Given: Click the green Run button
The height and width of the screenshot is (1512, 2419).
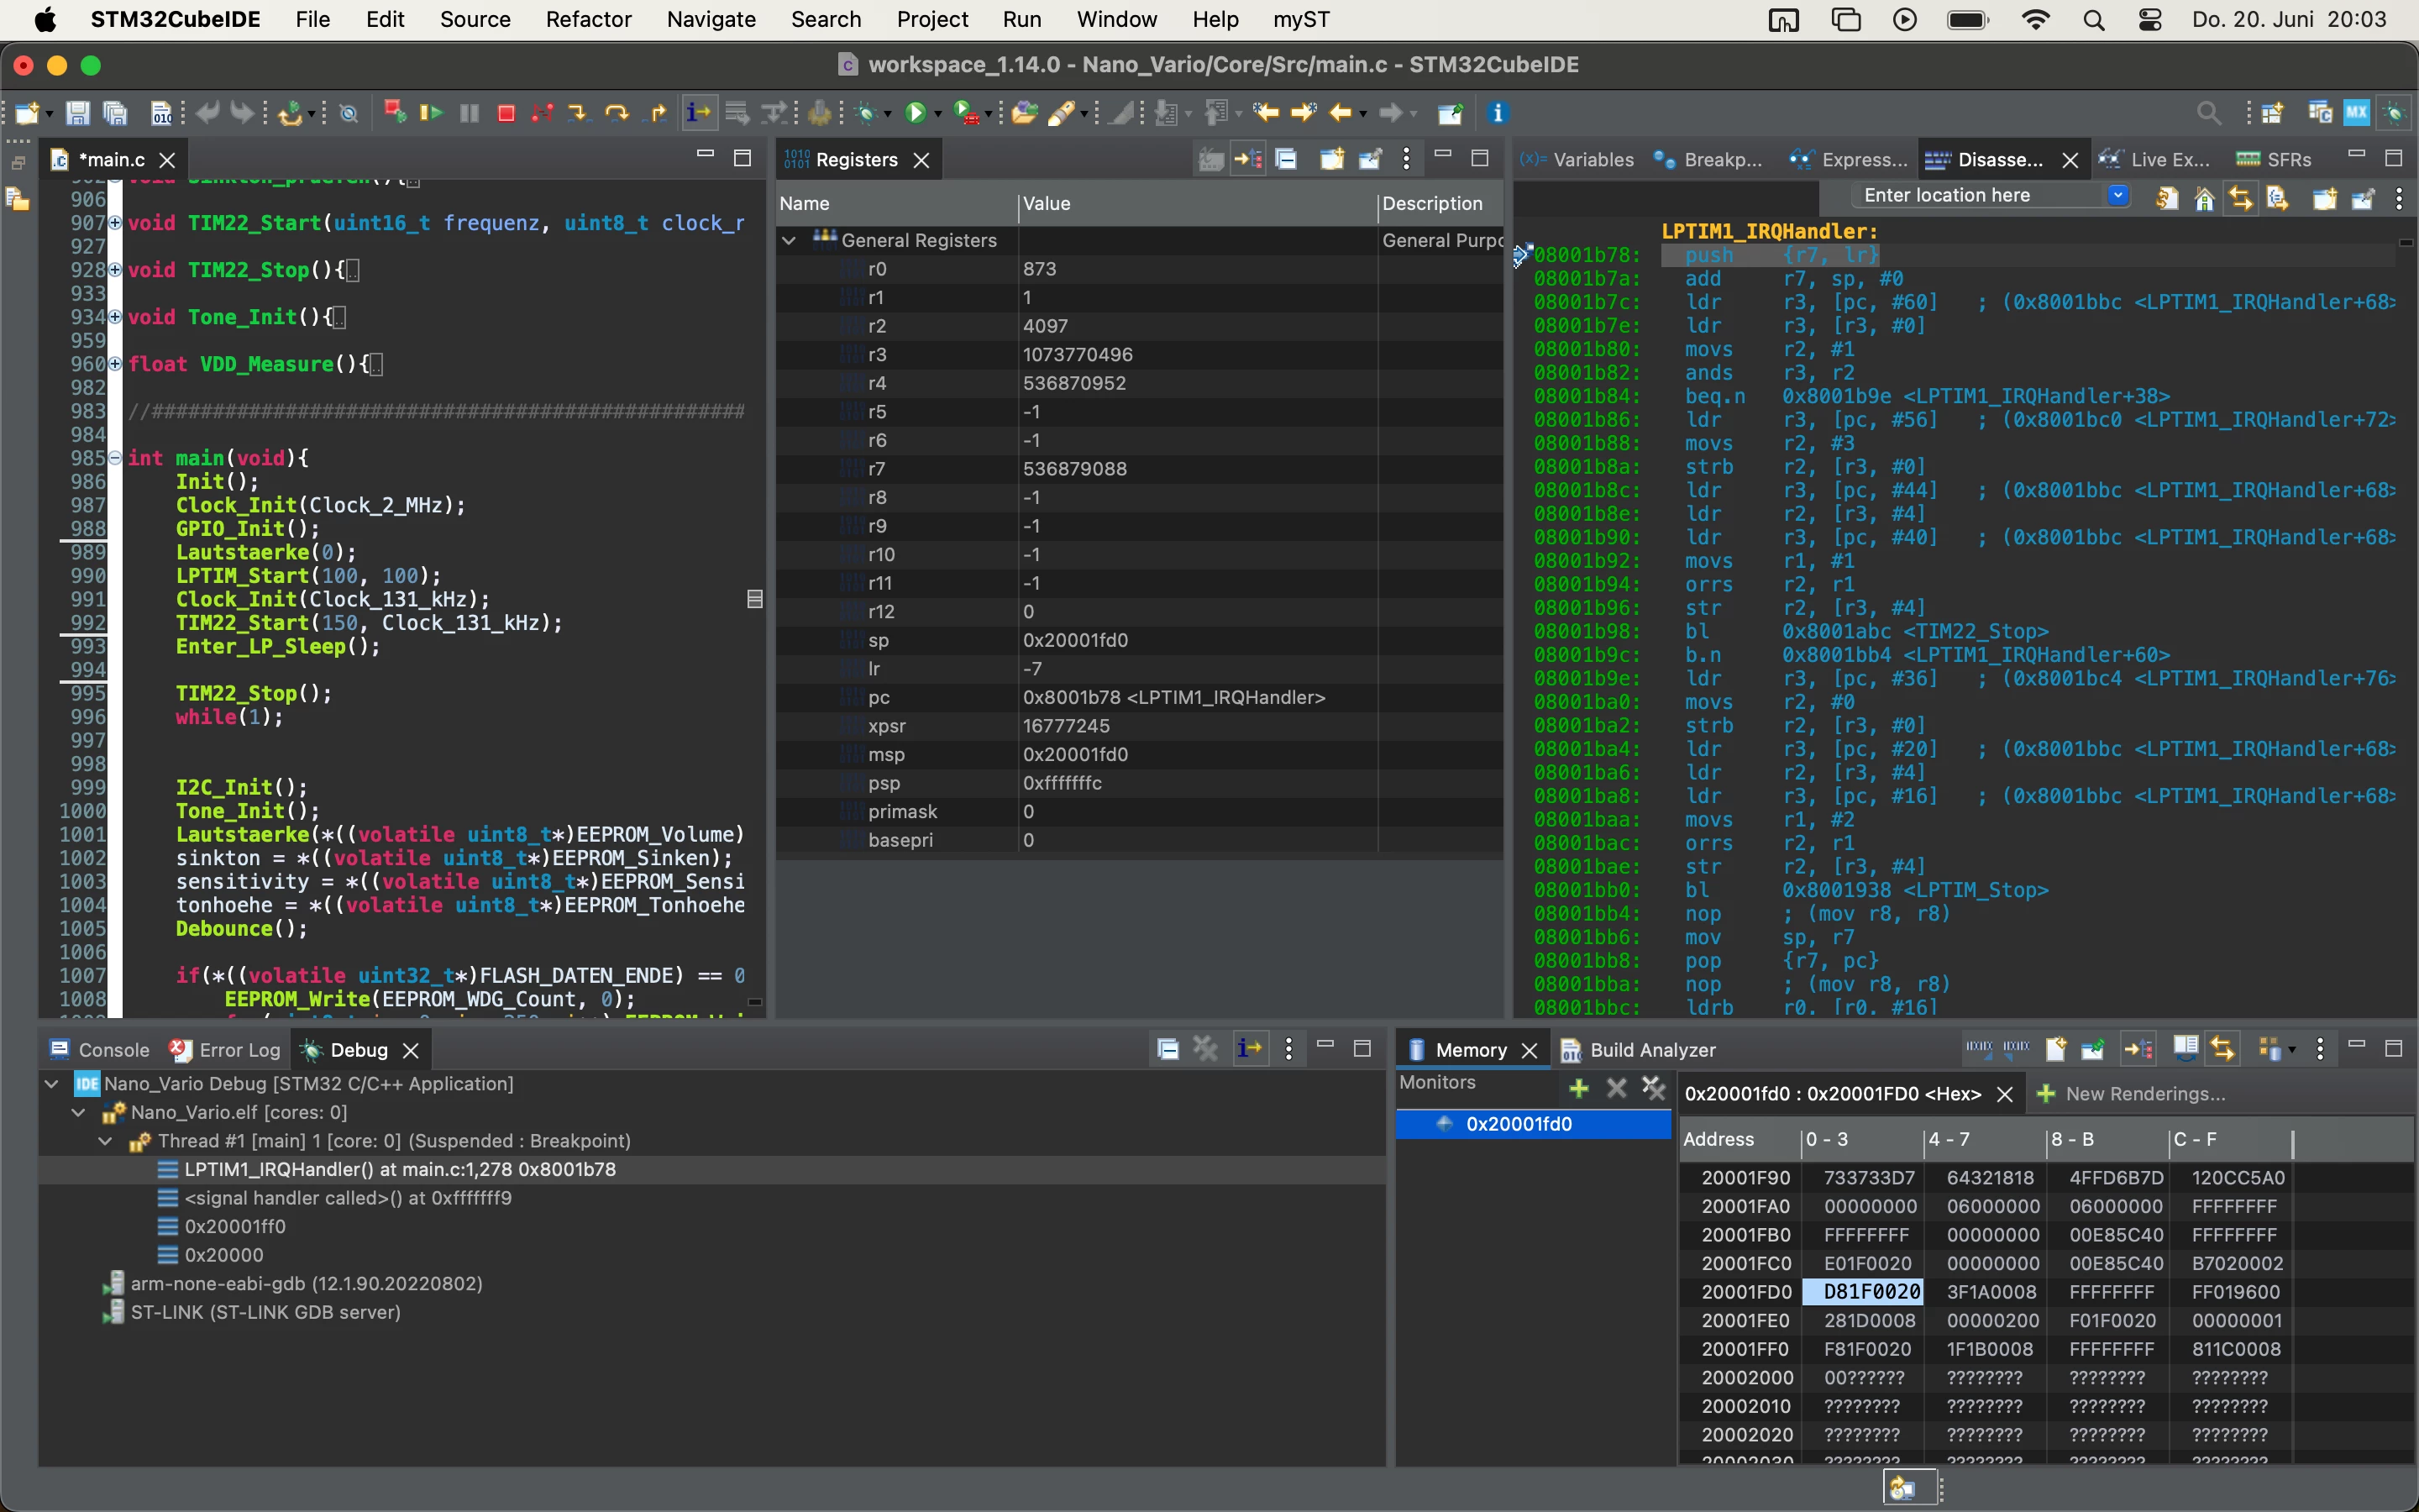Looking at the screenshot, I should click(916, 114).
